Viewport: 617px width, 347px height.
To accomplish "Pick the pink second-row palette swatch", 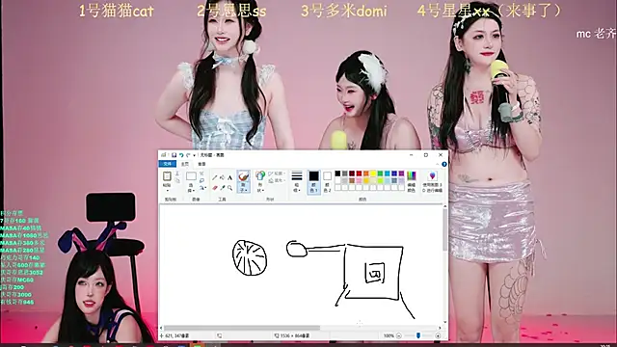I will 359,180.
